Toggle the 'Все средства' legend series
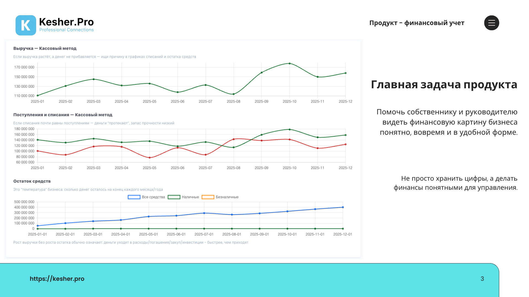This screenshot has width=529, height=297. [146, 197]
